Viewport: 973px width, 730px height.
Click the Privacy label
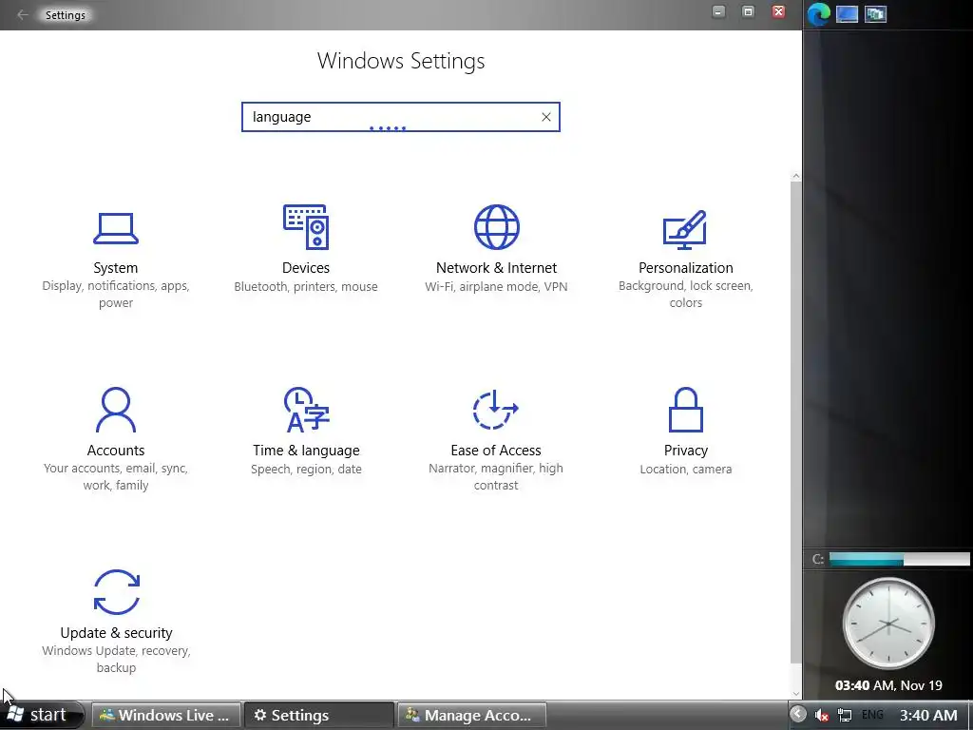[x=686, y=450]
